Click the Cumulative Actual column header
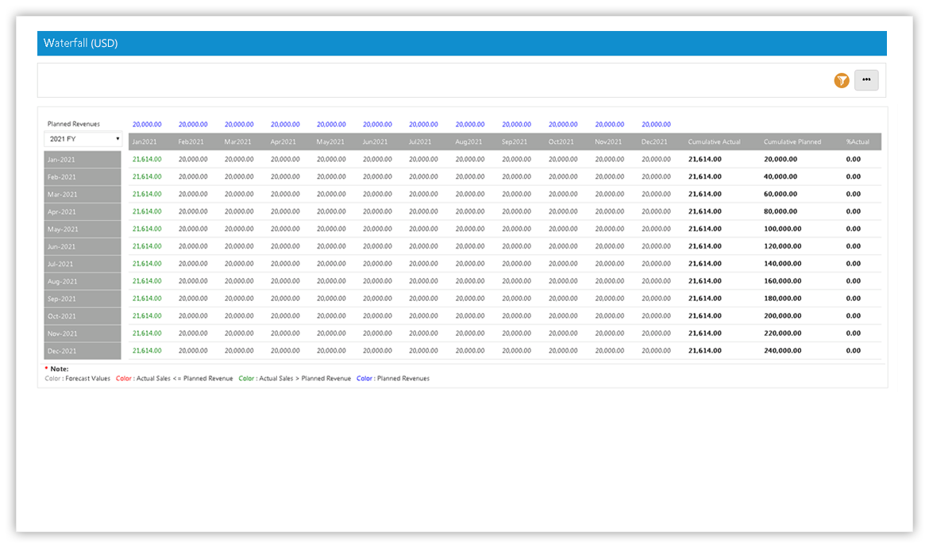This screenshot has height=548, width=929. tap(714, 142)
